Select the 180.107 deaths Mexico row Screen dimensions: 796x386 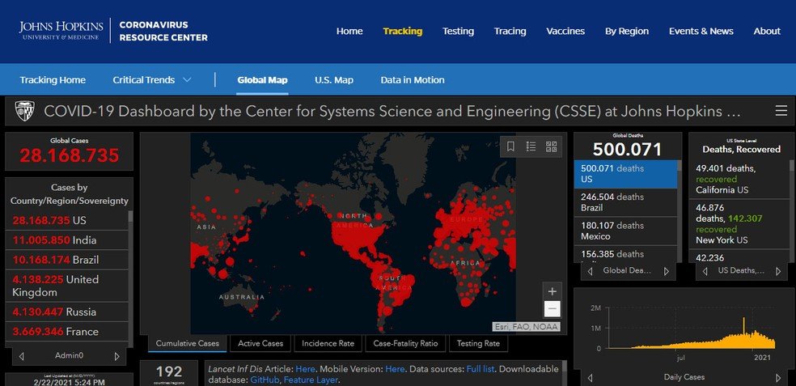[625, 231]
